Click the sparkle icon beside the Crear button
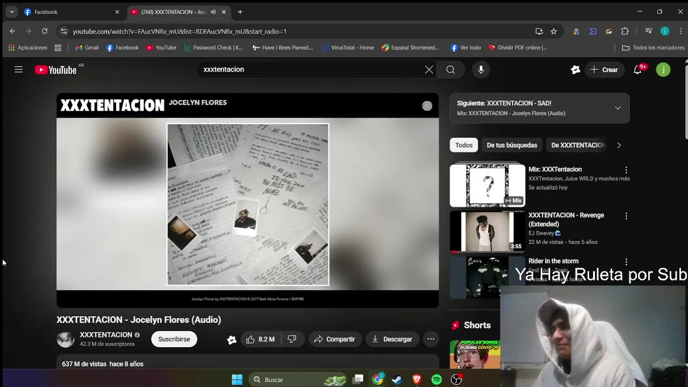The width and height of the screenshot is (688, 387). click(575, 69)
